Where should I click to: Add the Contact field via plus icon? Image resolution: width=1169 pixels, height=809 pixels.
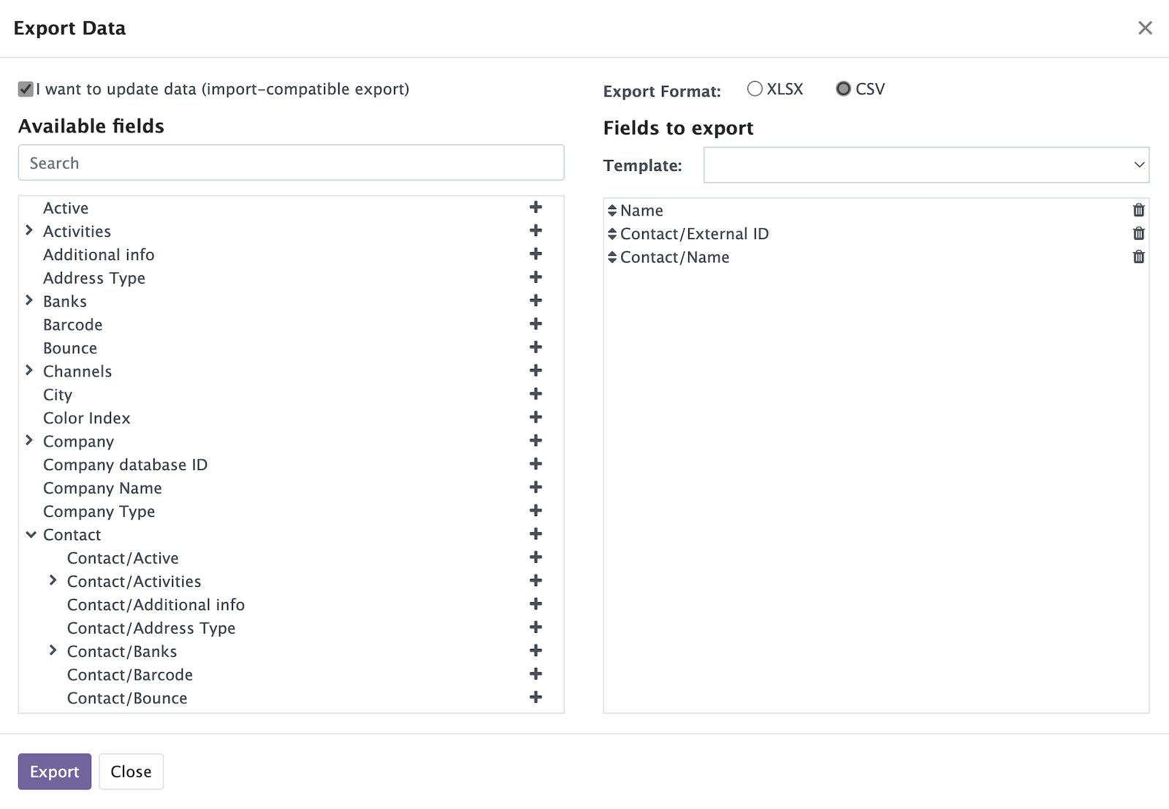[x=536, y=534]
